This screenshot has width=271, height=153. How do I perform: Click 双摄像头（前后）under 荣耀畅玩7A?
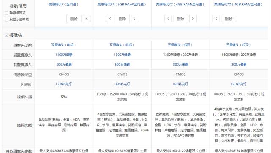tap(122, 45)
